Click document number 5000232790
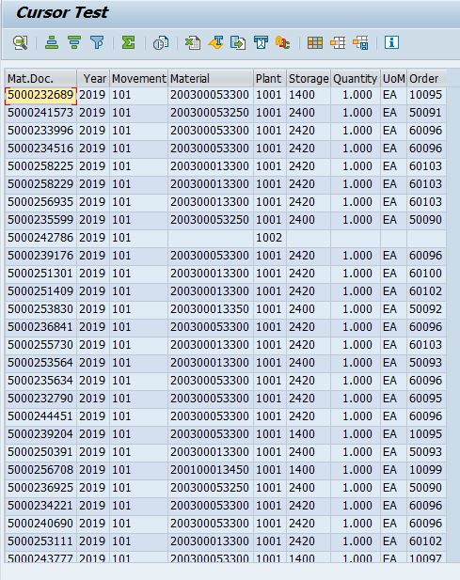The image size is (460, 580). 40,399
